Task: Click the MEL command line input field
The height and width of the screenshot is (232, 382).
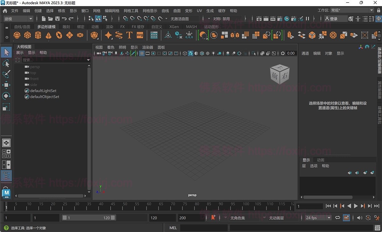Action: pos(204,228)
